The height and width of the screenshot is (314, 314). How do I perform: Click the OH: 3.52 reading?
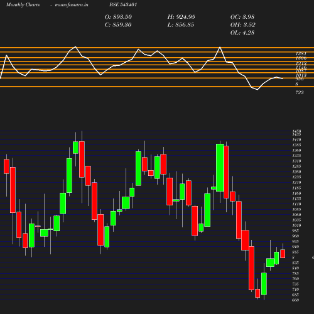point(243,25)
